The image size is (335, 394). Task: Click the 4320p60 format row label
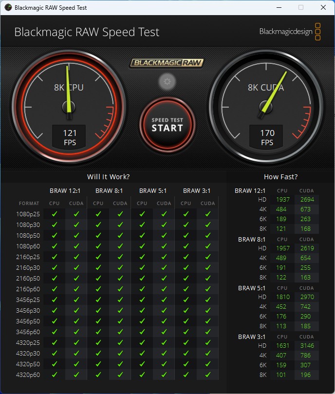click(28, 375)
